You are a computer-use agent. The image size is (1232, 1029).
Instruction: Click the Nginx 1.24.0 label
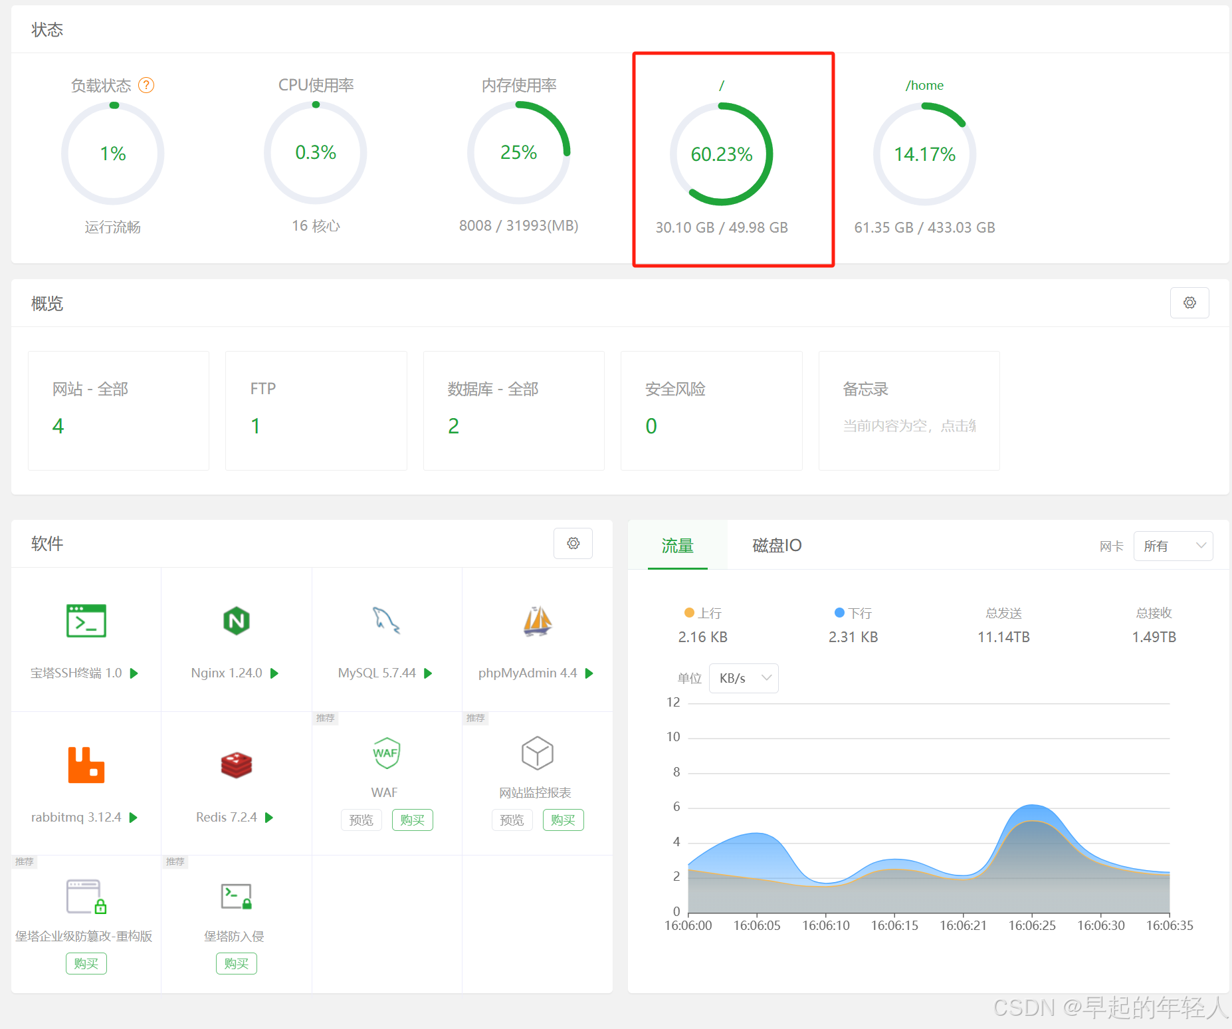[x=227, y=673]
